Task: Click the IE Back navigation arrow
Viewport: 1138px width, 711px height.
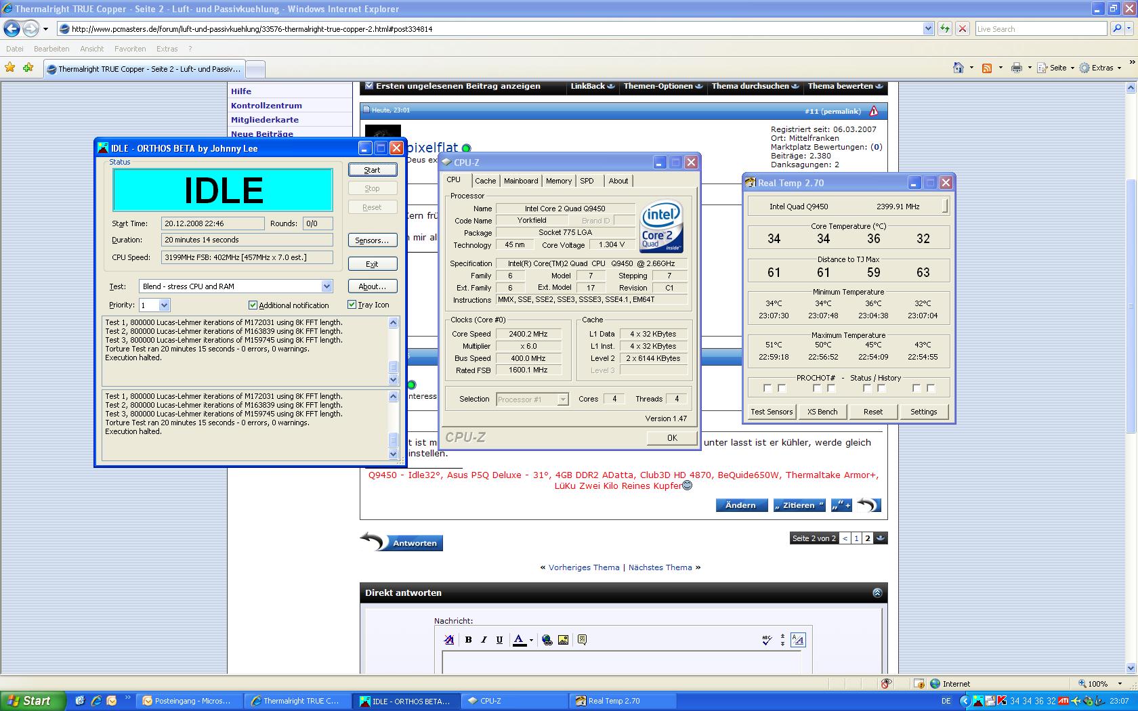Action: point(12,28)
